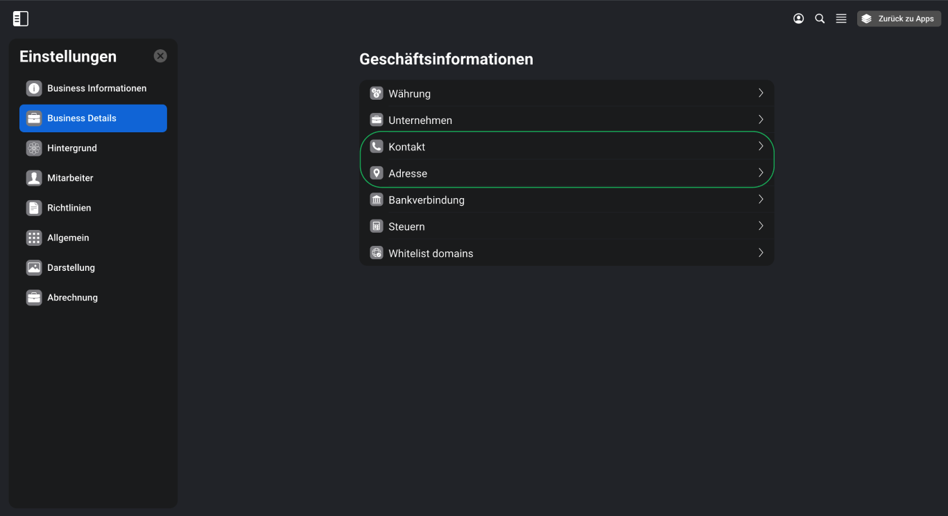Open Richtlinien section
The height and width of the screenshot is (516, 948).
click(x=93, y=208)
